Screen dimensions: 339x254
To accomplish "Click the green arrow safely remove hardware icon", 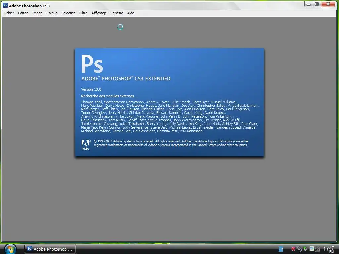I will click(305, 249).
